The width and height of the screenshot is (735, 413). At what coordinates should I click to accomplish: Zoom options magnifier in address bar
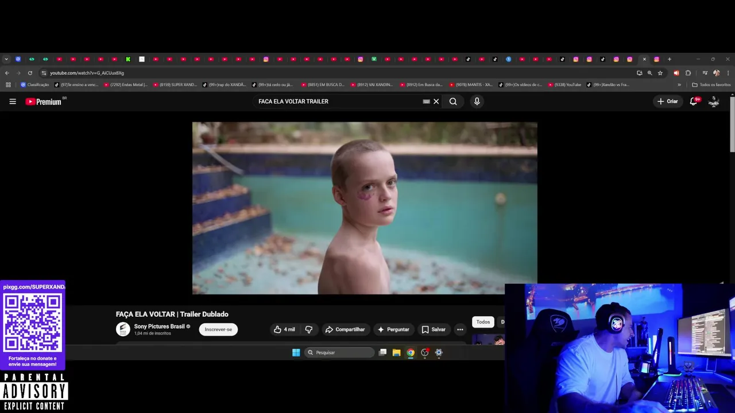(649, 73)
